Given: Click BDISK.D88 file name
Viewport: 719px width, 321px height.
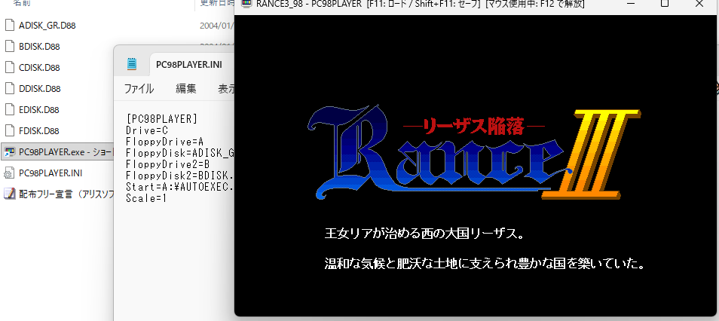Looking at the screenshot, I should click(39, 46).
